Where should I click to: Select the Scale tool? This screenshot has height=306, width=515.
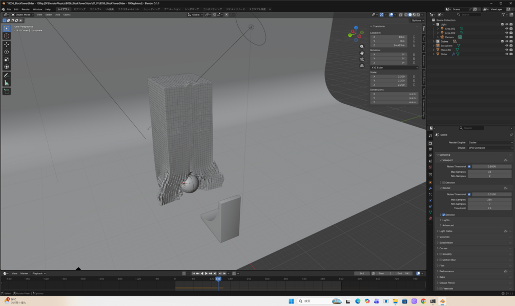pyautogui.click(x=7, y=59)
